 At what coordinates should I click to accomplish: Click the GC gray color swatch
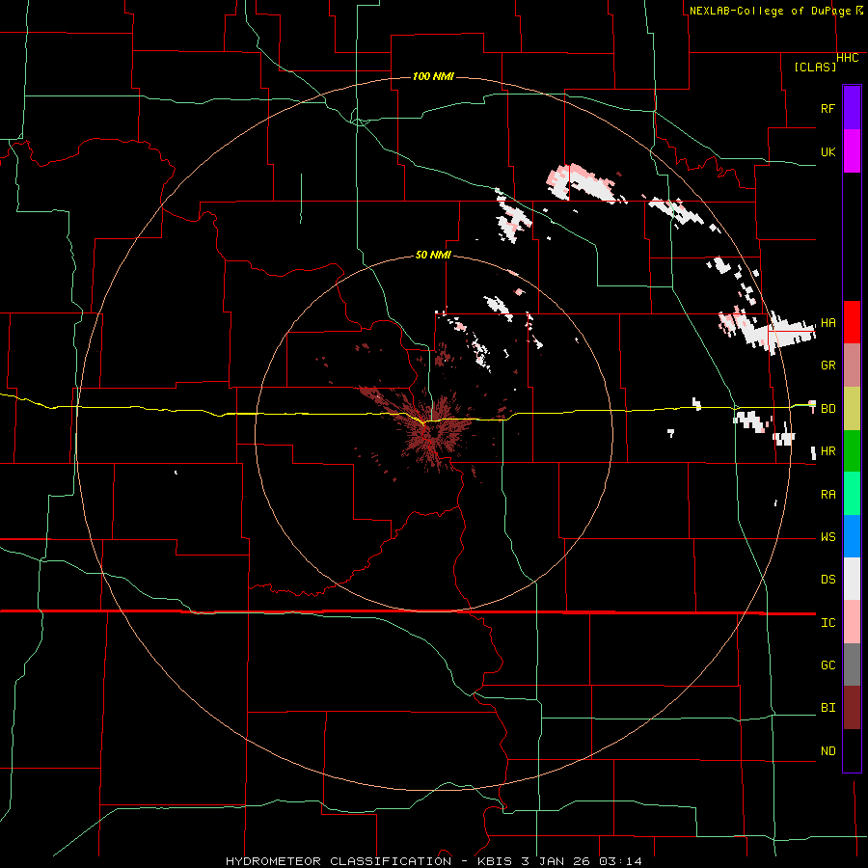(852, 665)
